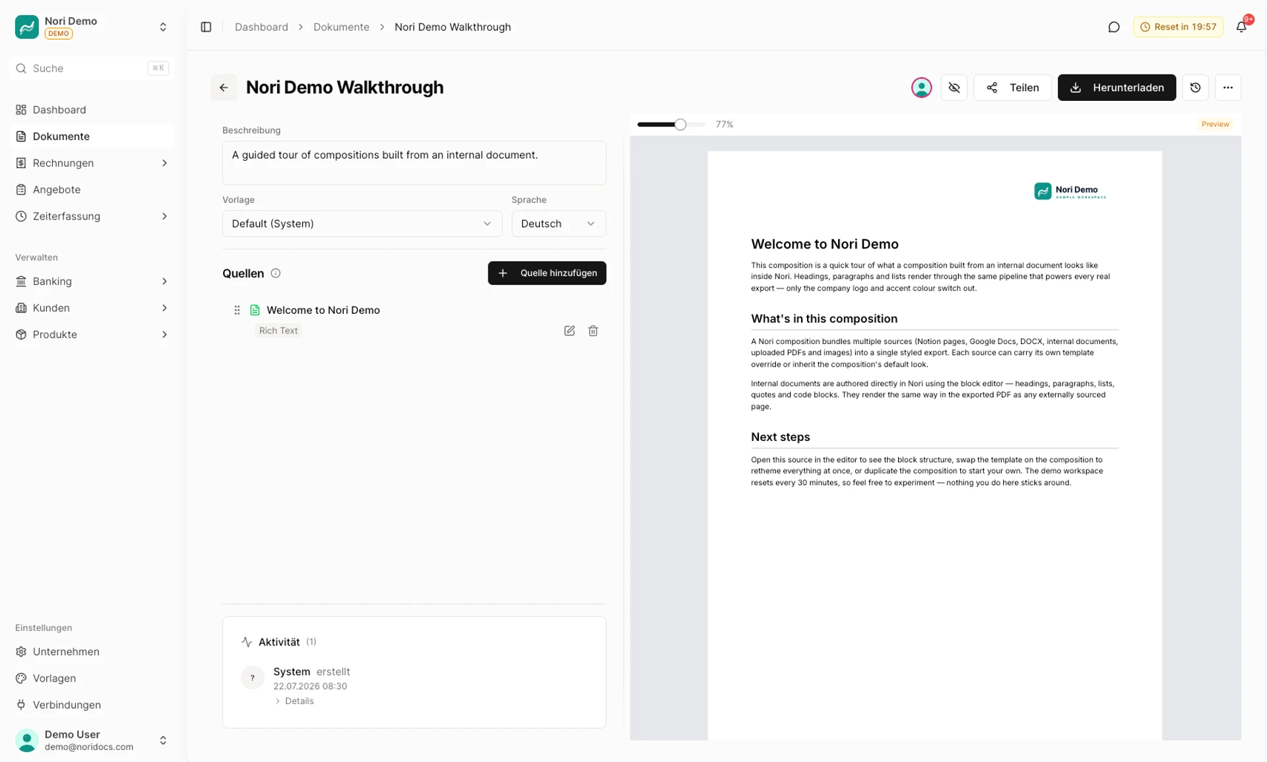Open the Vorlage dropdown Default (System)
The height and width of the screenshot is (762, 1267).
tap(362, 223)
